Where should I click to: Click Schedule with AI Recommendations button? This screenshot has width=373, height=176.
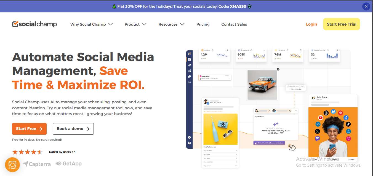[x=269, y=143]
